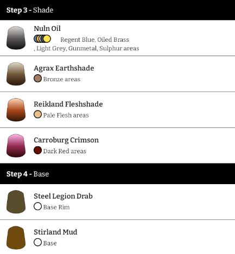
Task: Select the Reikland Fleshshade paint pot icon
Action: pyautogui.click(x=16, y=110)
